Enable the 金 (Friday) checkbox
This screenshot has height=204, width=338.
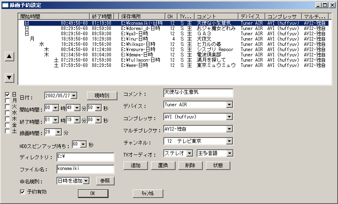pyautogui.click(x=8, y=125)
